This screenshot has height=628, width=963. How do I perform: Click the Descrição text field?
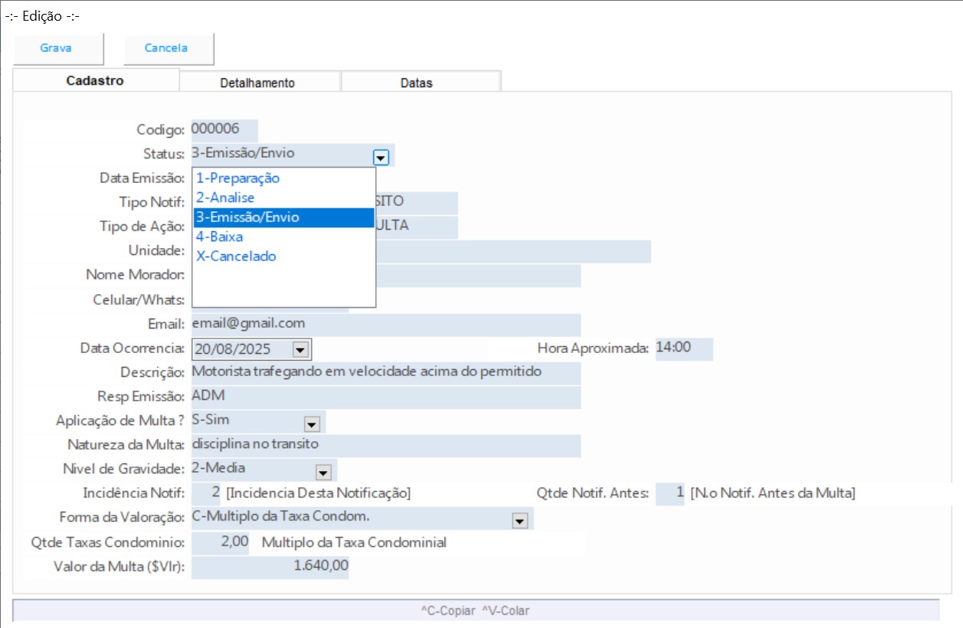click(x=385, y=372)
